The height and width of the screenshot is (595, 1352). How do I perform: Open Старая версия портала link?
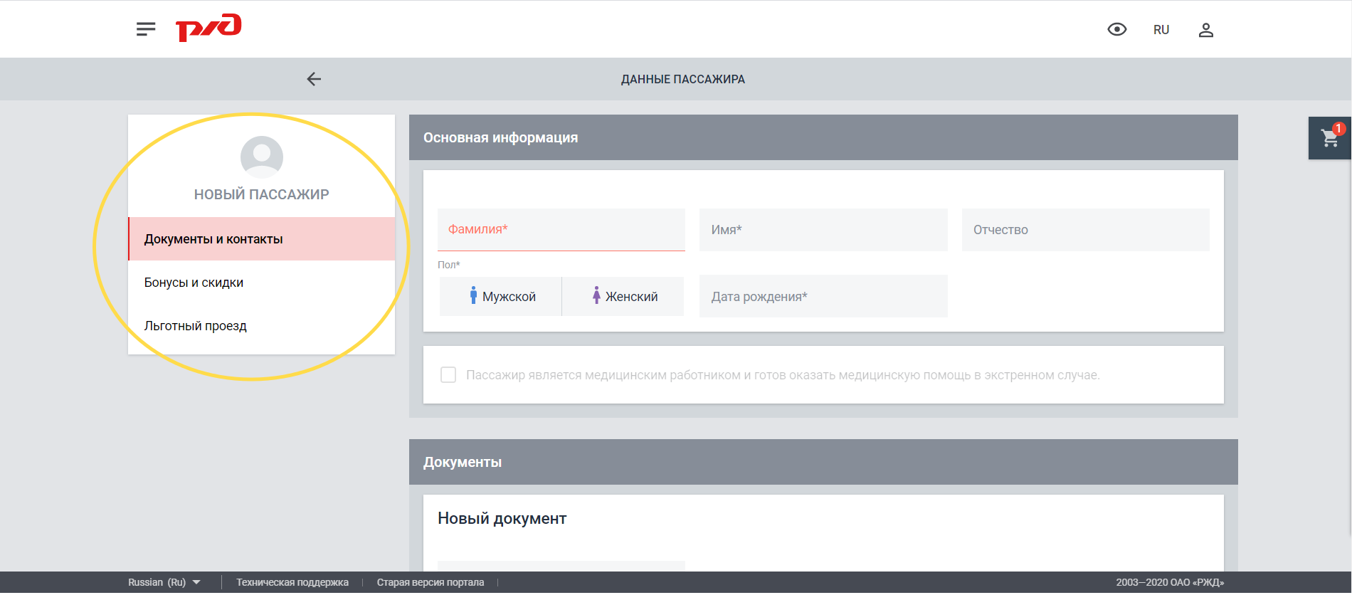[431, 582]
